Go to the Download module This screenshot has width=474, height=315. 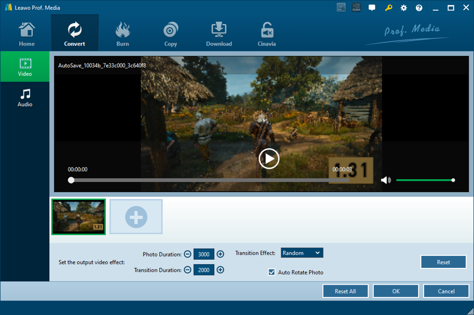click(x=219, y=33)
